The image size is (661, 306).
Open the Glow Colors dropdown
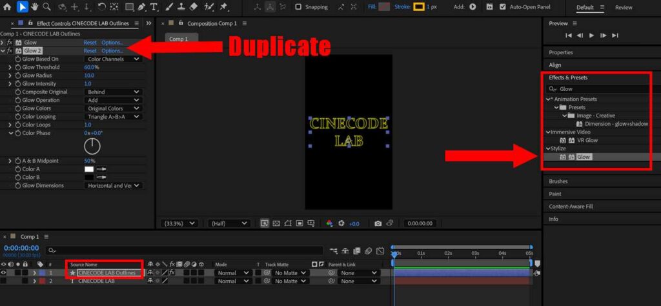click(x=113, y=108)
